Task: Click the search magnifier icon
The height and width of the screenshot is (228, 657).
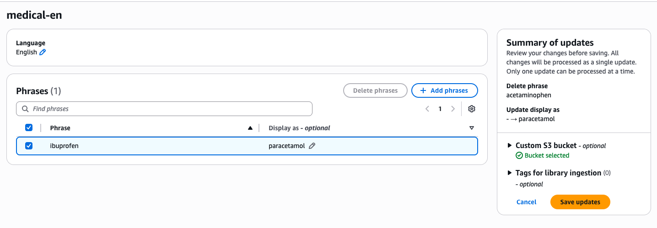Action: click(25, 109)
